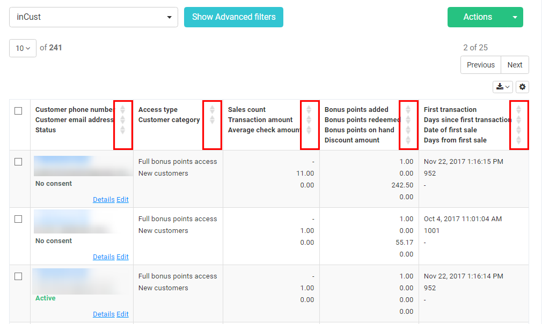Sort by Discount amount
The width and height of the screenshot is (542, 324).
point(408,140)
